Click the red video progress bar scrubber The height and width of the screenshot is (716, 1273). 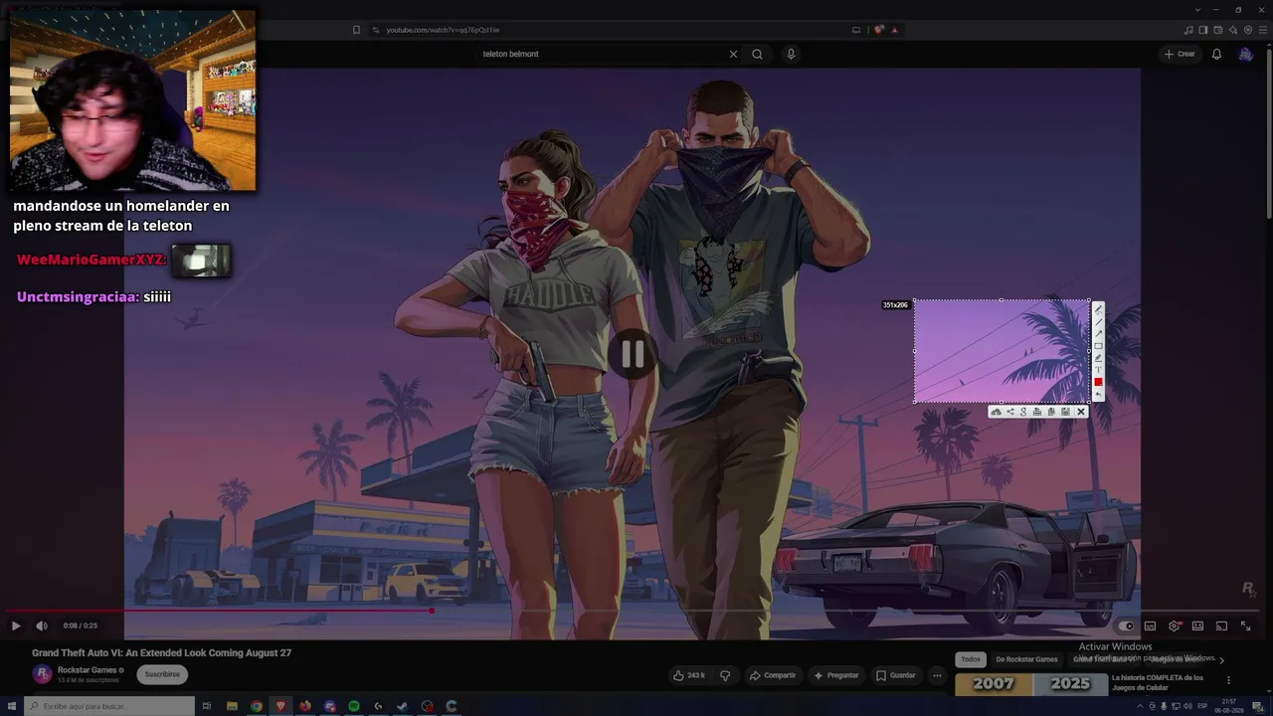(x=432, y=611)
